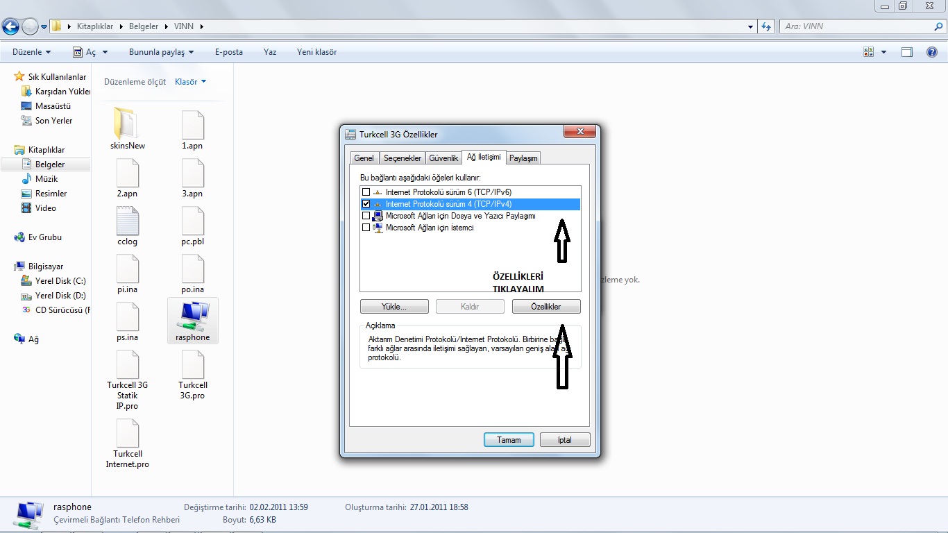This screenshot has height=533, width=948.
Task: Select the po.ina file icon
Action: 192,269
